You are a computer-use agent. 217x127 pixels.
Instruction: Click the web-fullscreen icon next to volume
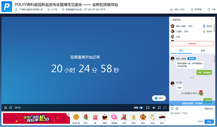coord(159,108)
